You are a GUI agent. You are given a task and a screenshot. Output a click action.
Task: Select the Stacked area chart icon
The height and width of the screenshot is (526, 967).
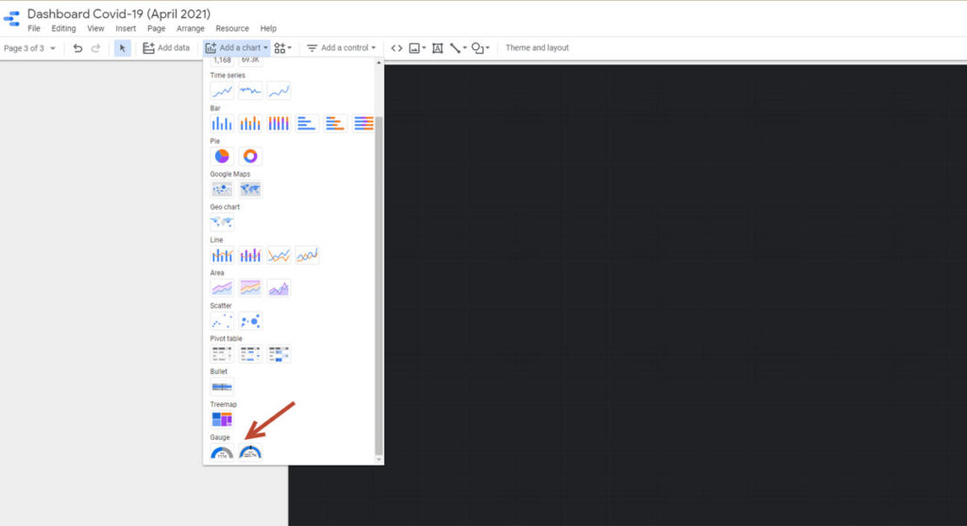pyautogui.click(x=250, y=288)
